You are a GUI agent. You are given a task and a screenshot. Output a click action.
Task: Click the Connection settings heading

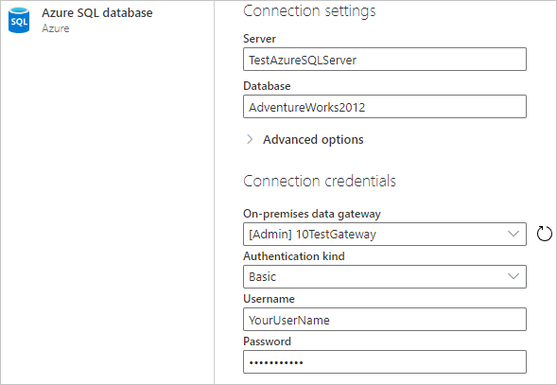tap(309, 11)
